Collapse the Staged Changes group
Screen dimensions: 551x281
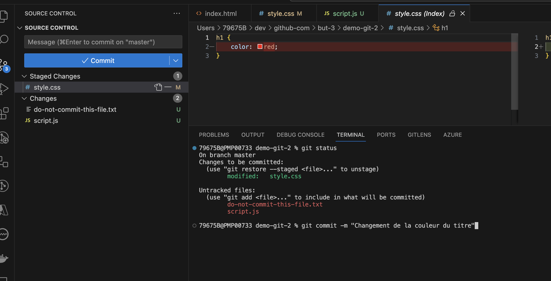click(x=24, y=76)
